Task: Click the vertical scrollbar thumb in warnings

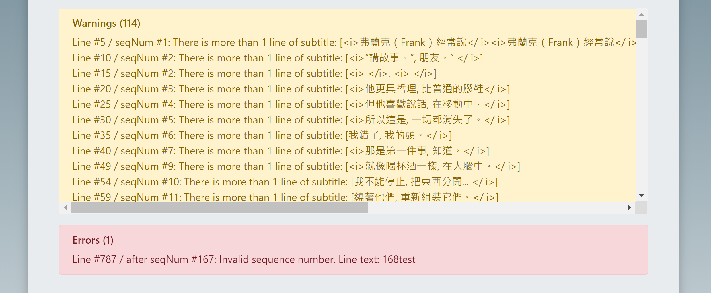Action: click(x=641, y=29)
